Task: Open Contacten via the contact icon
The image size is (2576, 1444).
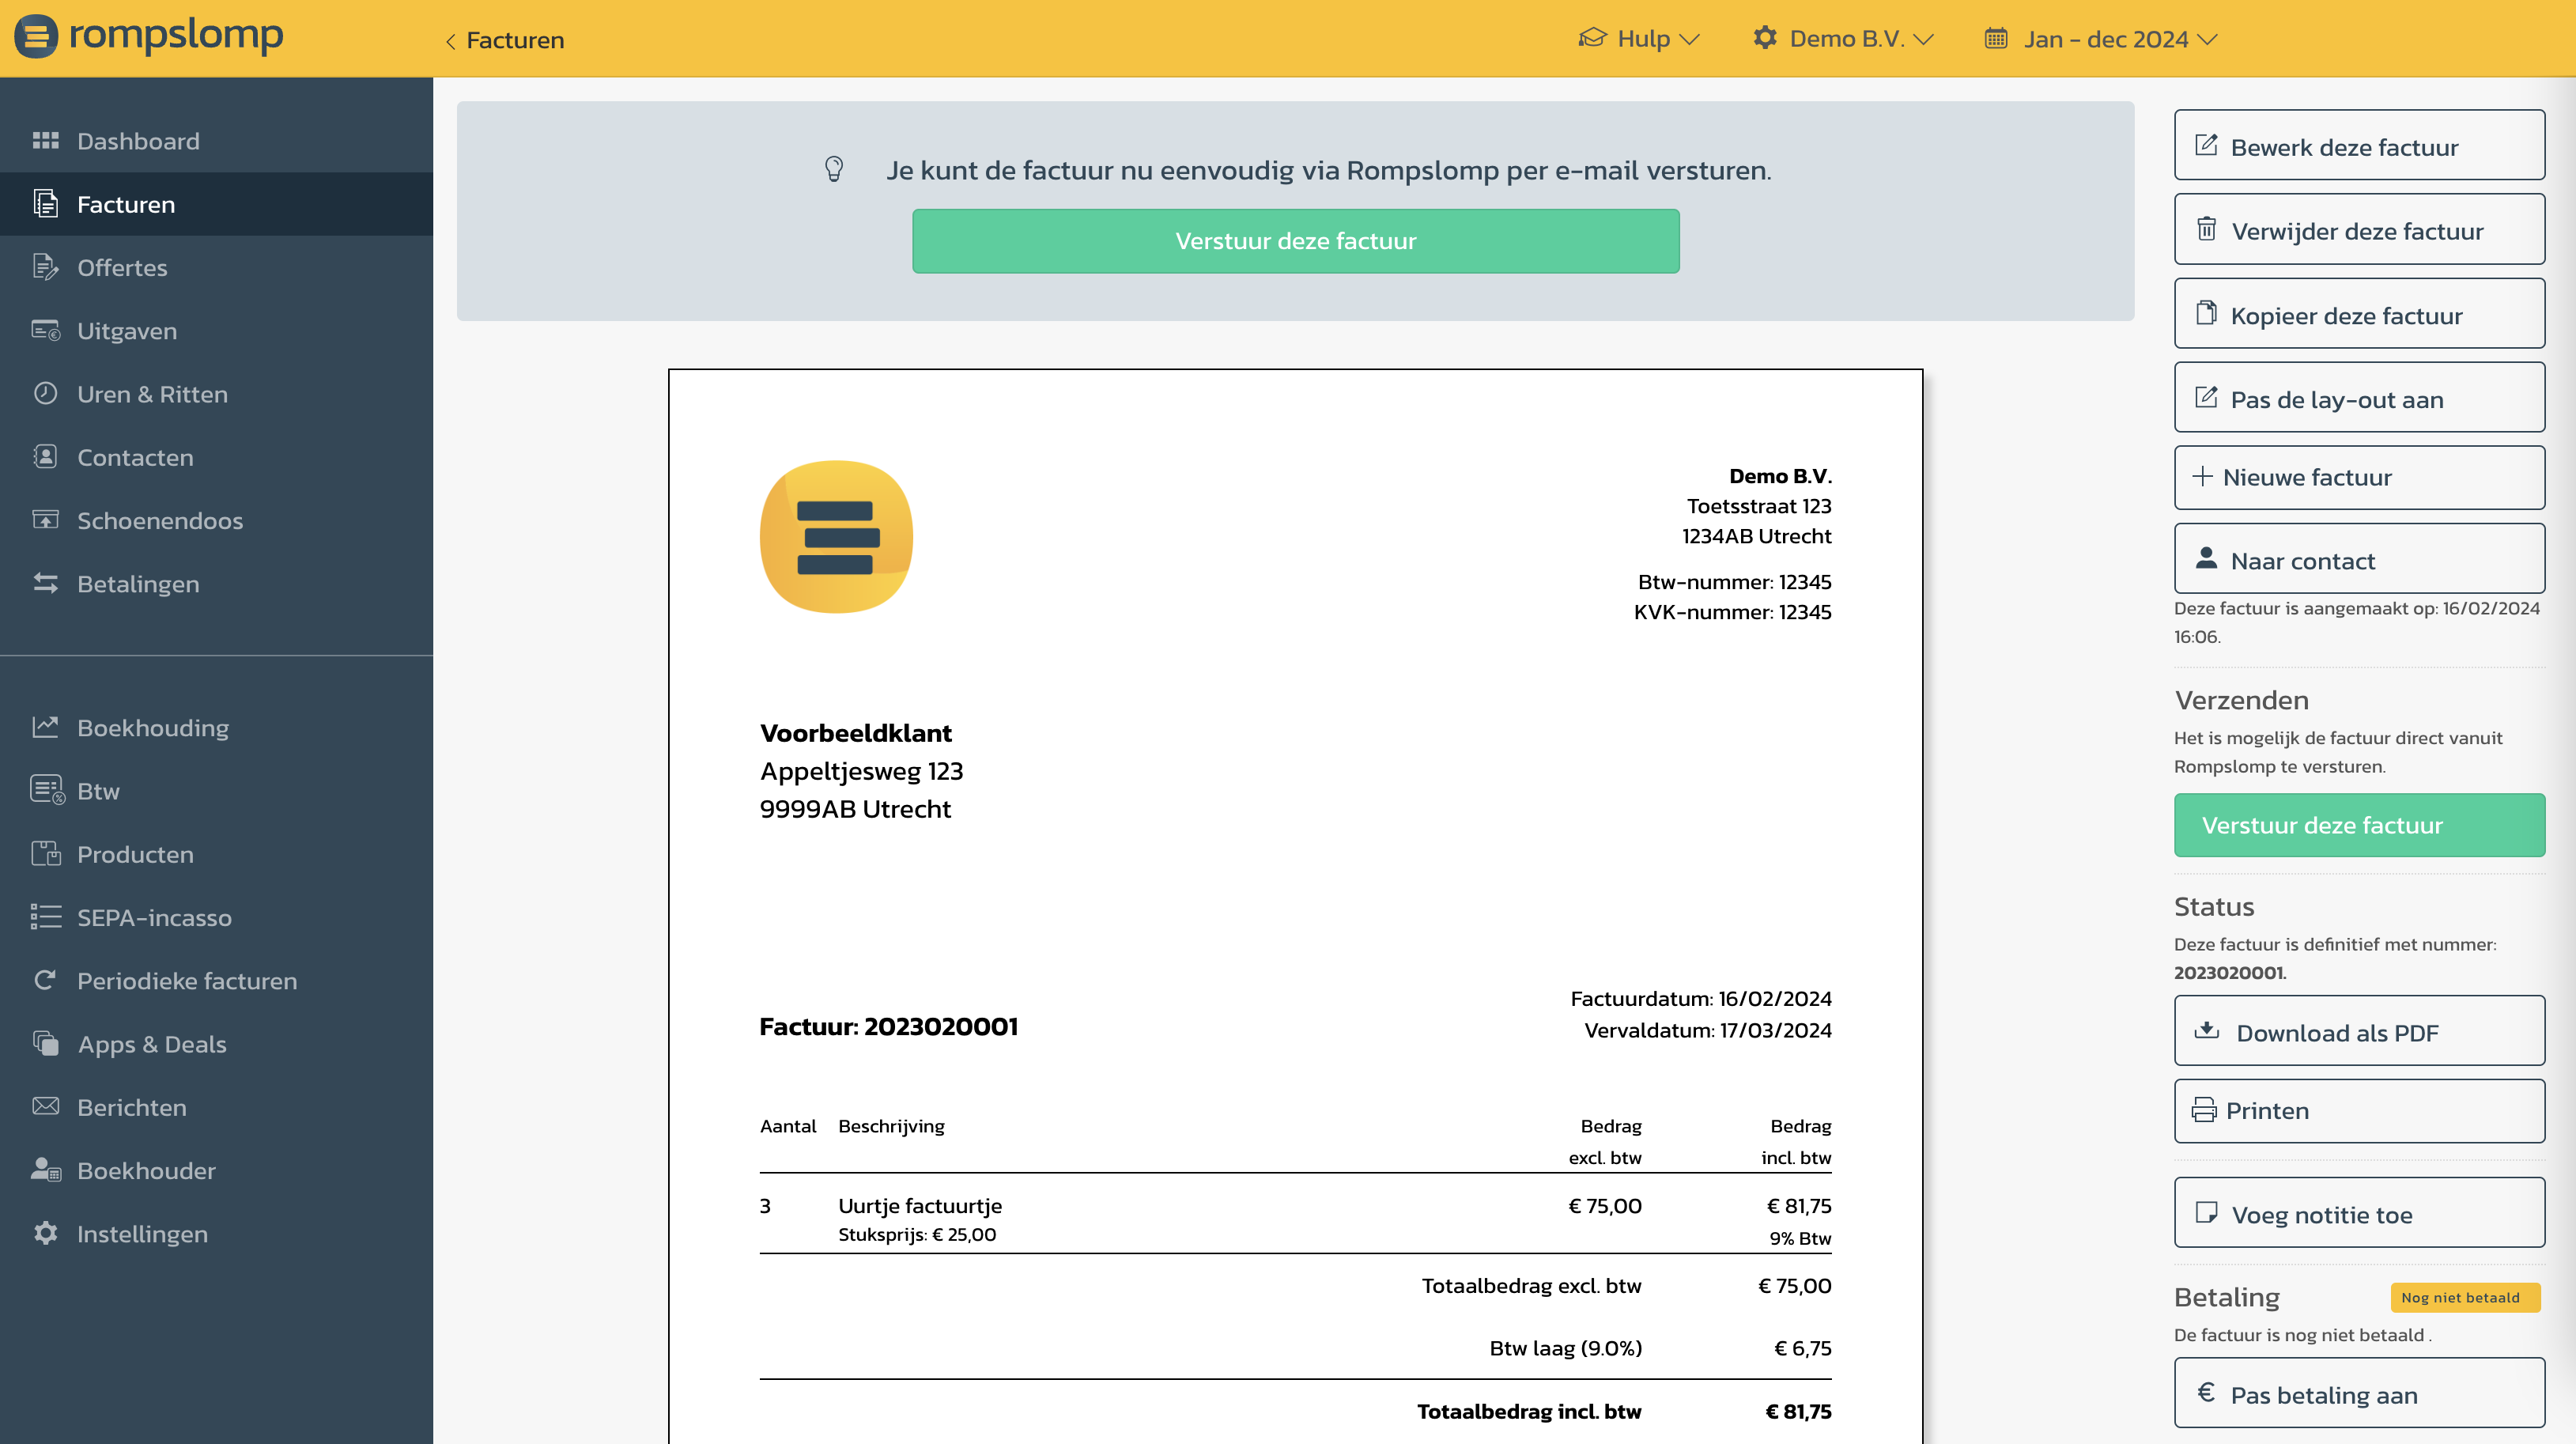Action: [x=46, y=457]
